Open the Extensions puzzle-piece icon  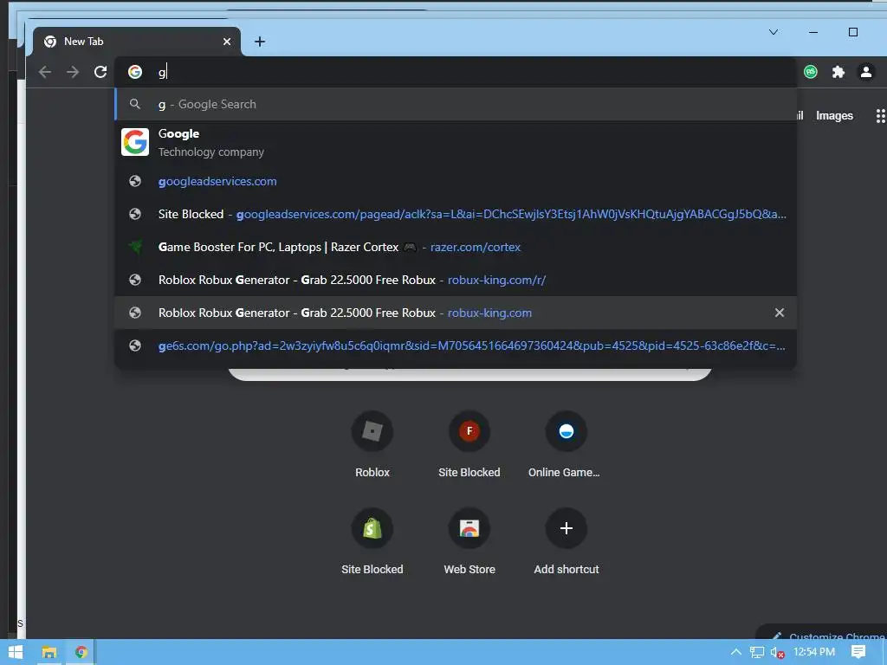(x=838, y=72)
